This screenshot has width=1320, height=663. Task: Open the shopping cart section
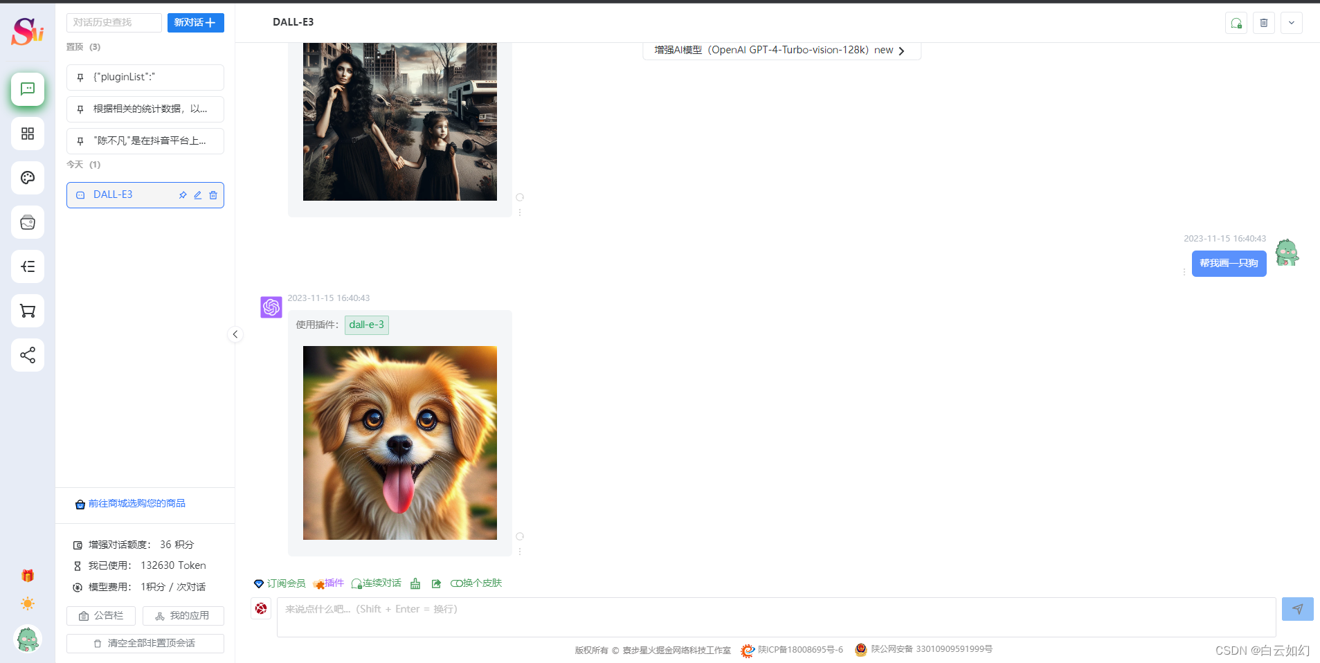coord(28,311)
